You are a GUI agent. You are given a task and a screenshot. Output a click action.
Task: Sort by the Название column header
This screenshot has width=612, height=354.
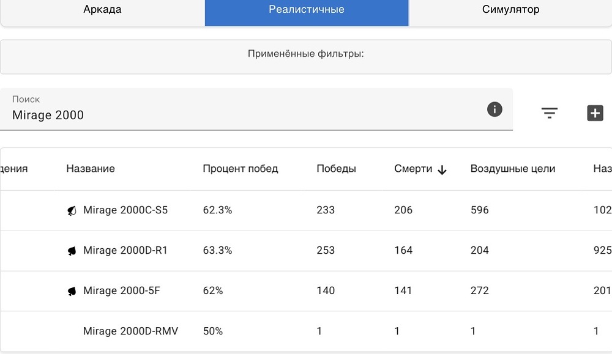(x=91, y=168)
